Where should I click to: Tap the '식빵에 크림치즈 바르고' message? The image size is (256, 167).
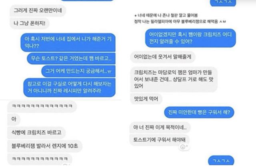coord(36,132)
